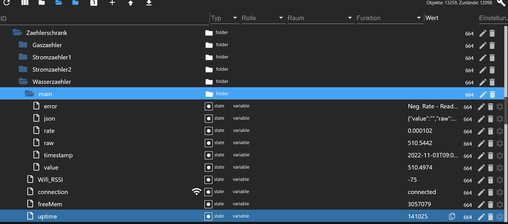Focus the ID filter field
Screen dimensions: 508x224
[x=104, y=19]
